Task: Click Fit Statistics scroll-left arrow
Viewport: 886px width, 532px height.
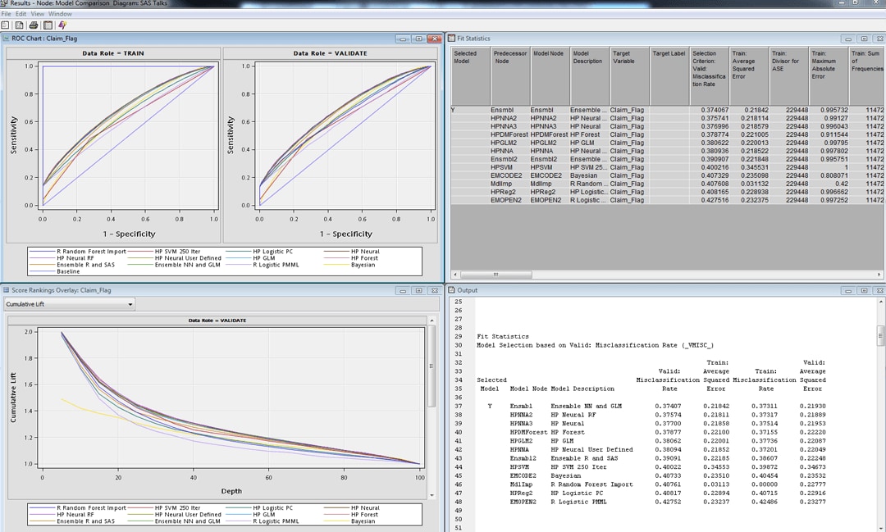Action: [x=454, y=275]
